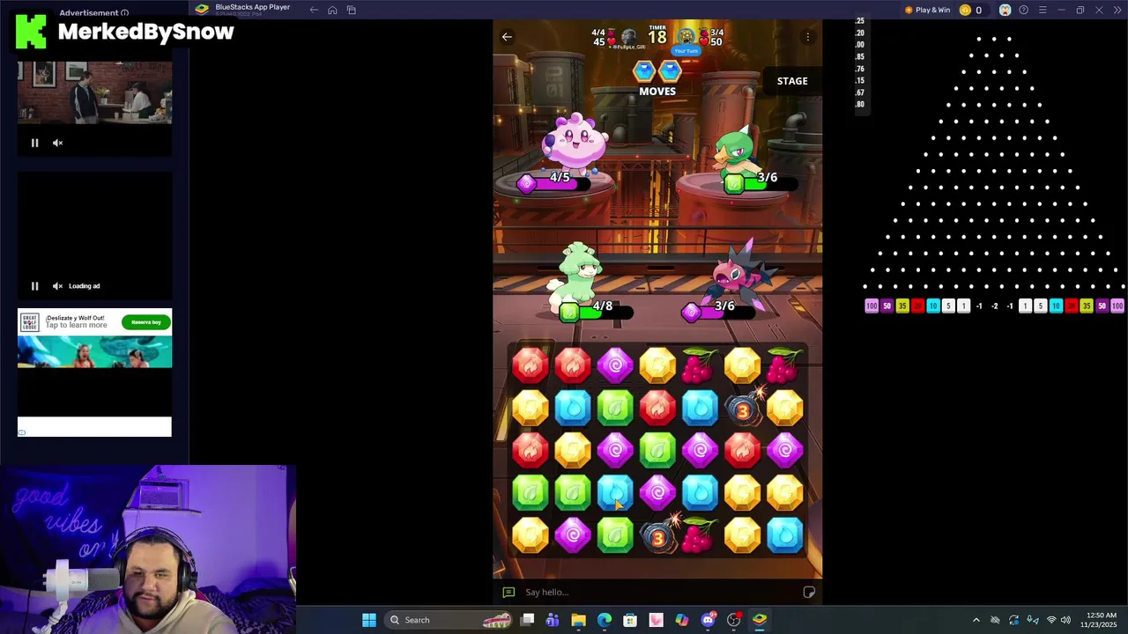Open Microsoft Store from taskbar
The image size is (1128, 634).
[630, 620]
